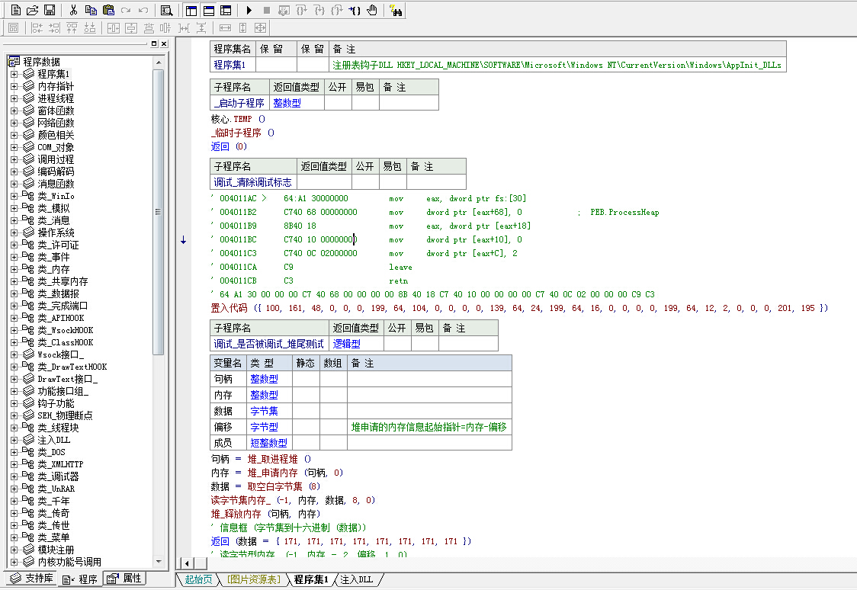Switch to the 支持库 panel tab
Image resolution: width=857 pixels, height=590 pixels.
point(31,579)
